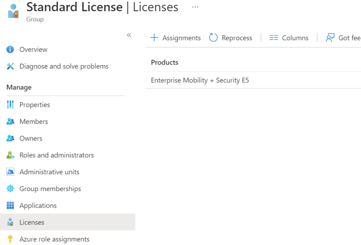Open Administrative units
This screenshot has height=245, width=361.
click(x=49, y=172)
